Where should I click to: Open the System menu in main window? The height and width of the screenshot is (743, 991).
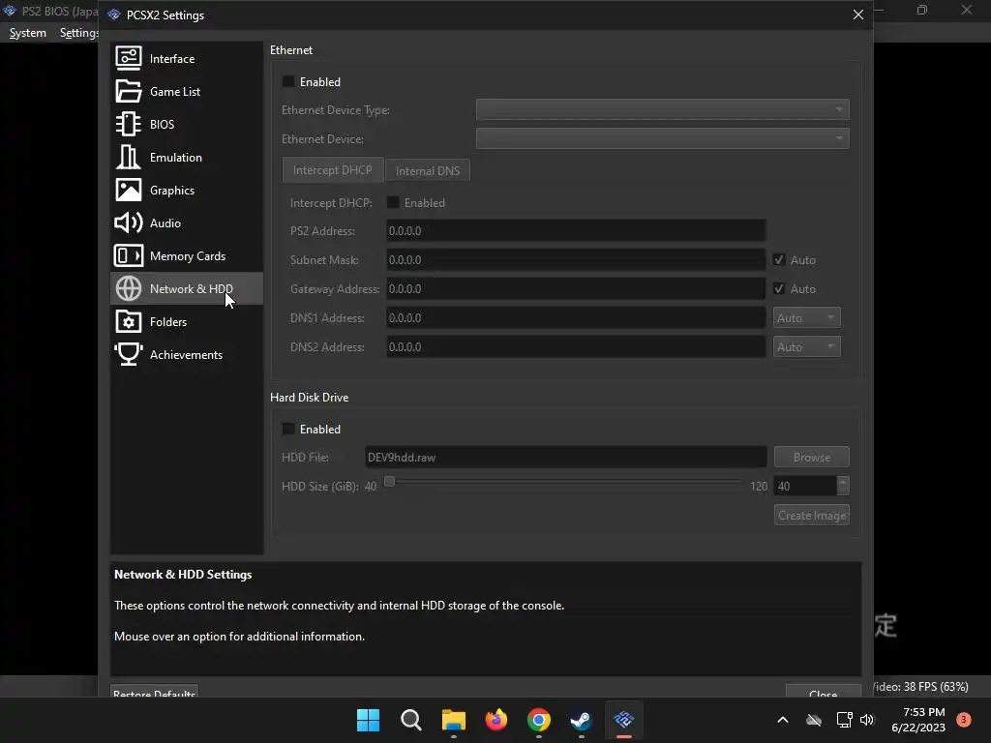click(27, 33)
